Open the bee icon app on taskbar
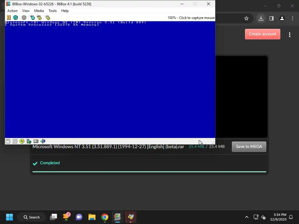The width and height of the screenshot is (299, 224). coord(131,217)
